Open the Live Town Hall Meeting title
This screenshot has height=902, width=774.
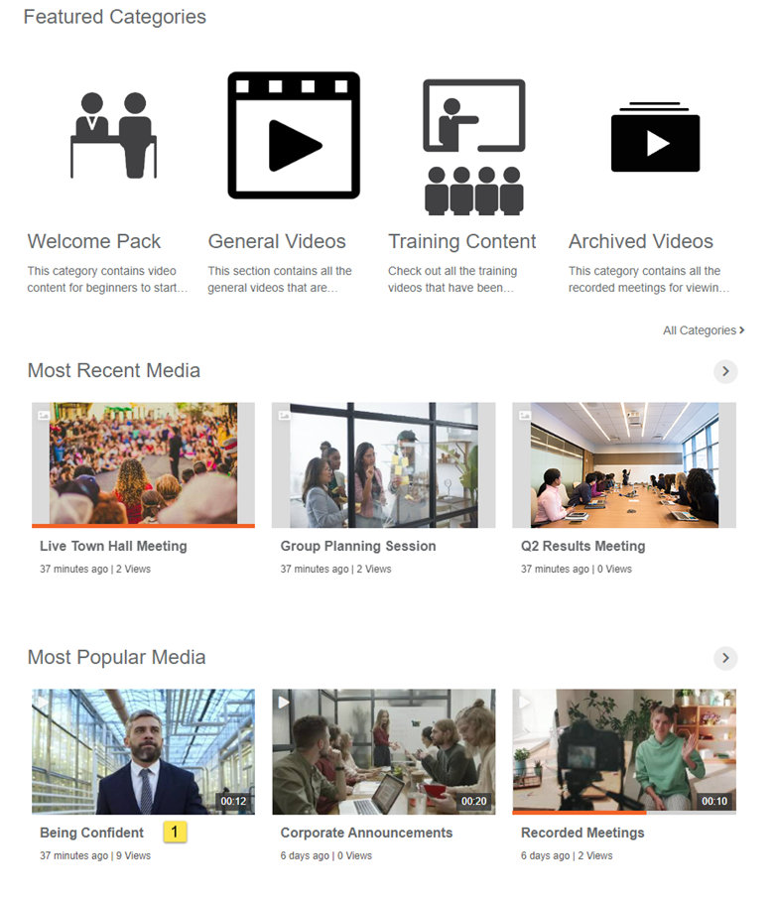click(x=113, y=546)
